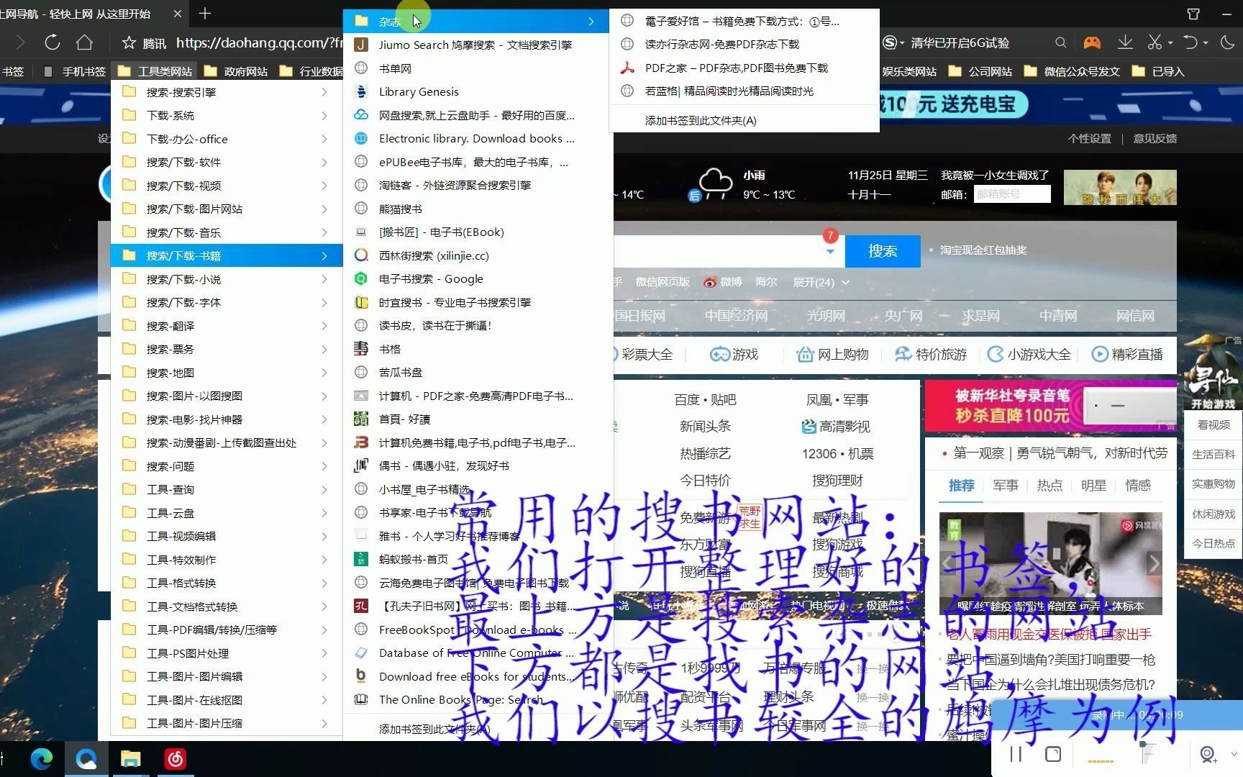Open search engine dropdown arrow beside 搜索
The width and height of the screenshot is (1243, 777).
coord(830,252)
